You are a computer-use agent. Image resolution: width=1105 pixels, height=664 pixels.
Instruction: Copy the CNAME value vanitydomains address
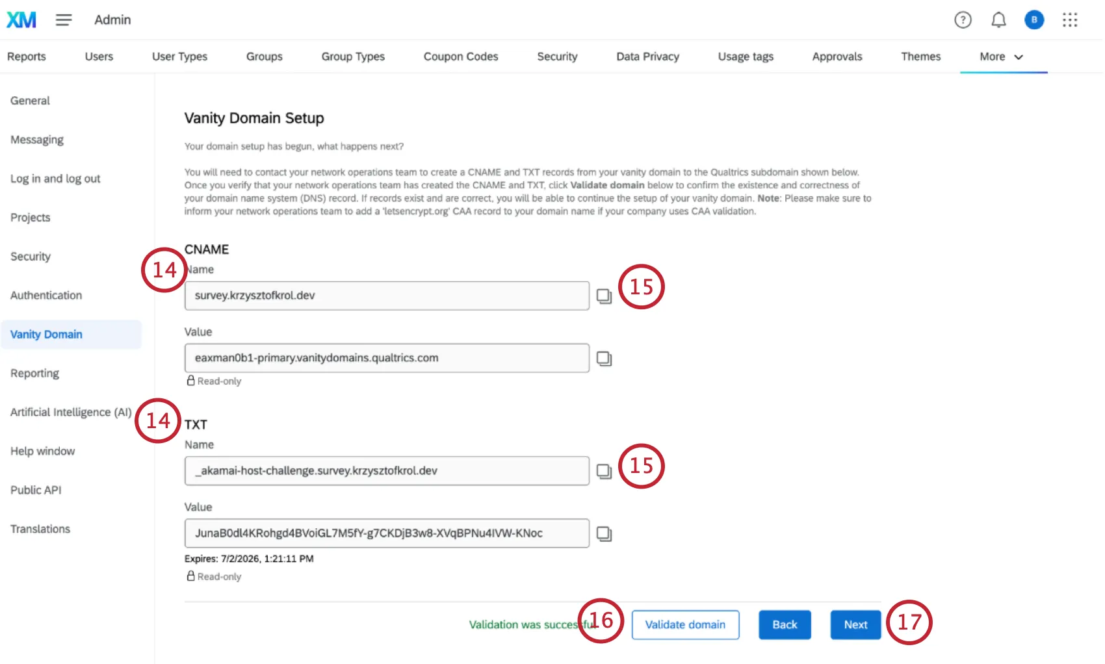(x=604, y=359)
